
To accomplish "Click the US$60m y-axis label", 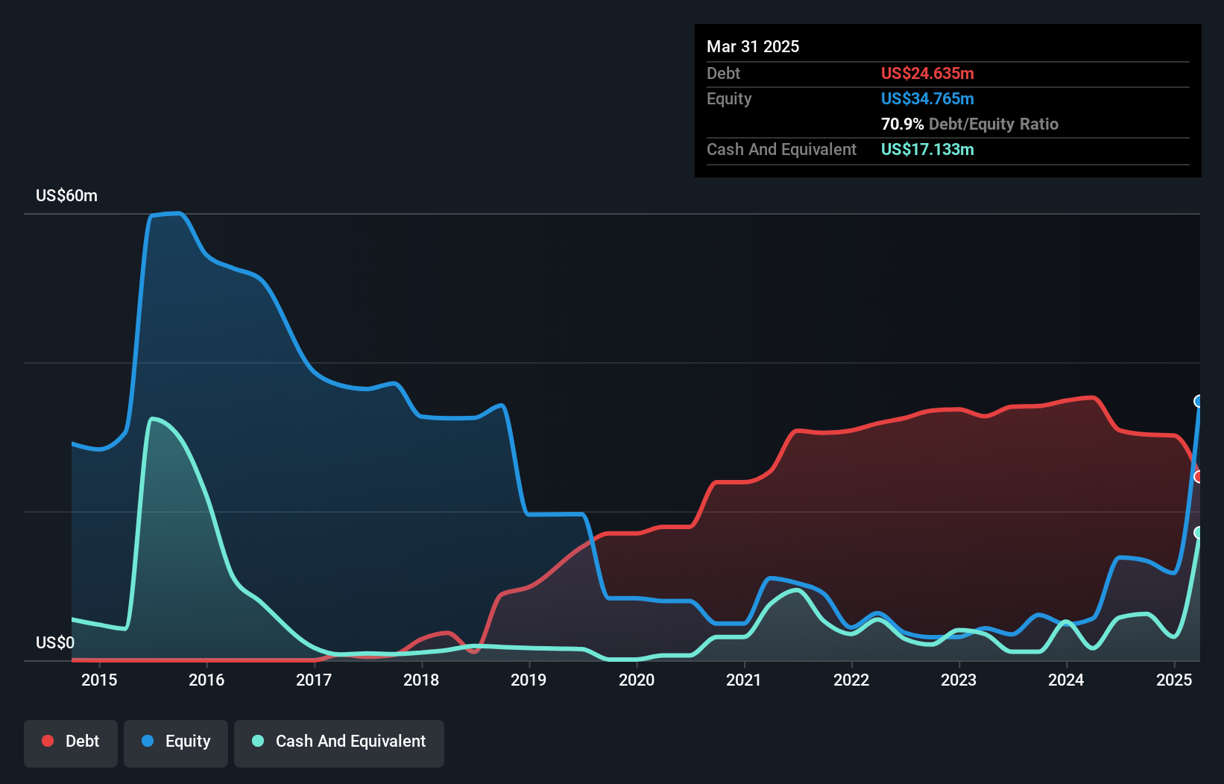I will [66, 195].
